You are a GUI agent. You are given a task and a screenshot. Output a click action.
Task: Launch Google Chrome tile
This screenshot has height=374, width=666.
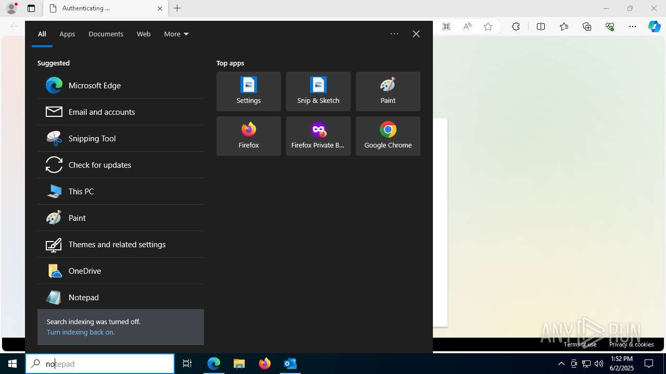388,136
